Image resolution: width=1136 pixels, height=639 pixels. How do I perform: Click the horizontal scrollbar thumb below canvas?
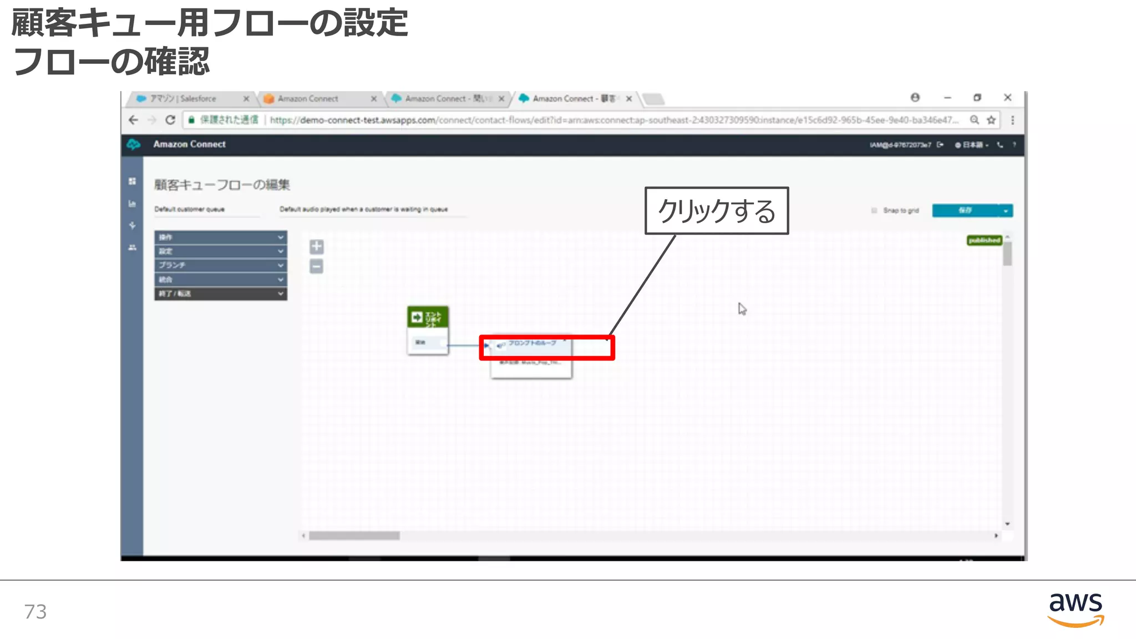coord(354,536)
